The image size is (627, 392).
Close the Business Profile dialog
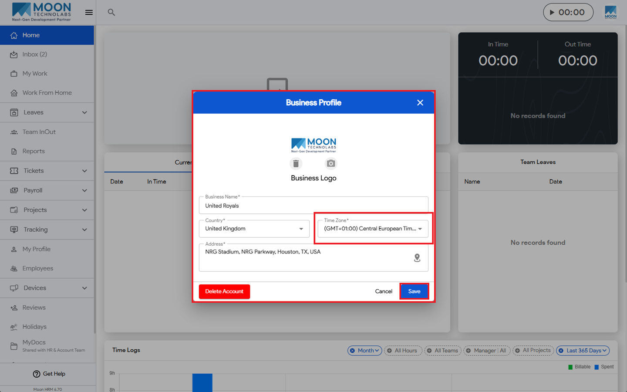tap(420, 103)
